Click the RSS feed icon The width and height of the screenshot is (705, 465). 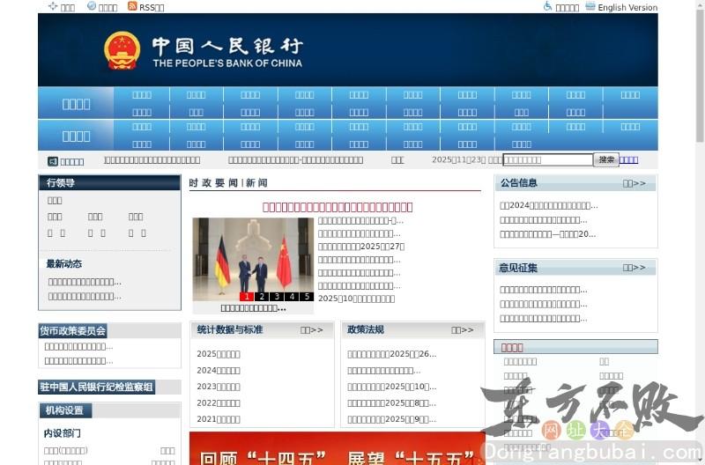tap(131, 6)
